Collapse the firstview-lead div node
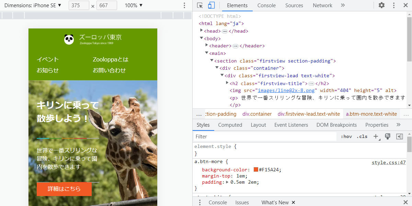Image resolution: width=412 pixels, height=206 pixels. (x=222, y=75)
